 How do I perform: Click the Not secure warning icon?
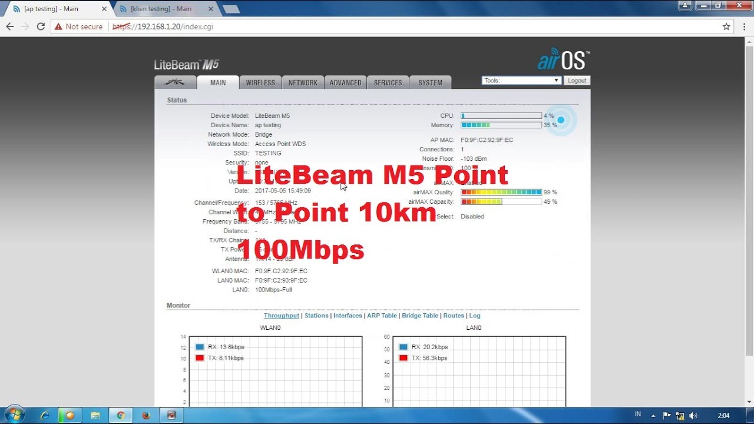[x=58, y=26]
